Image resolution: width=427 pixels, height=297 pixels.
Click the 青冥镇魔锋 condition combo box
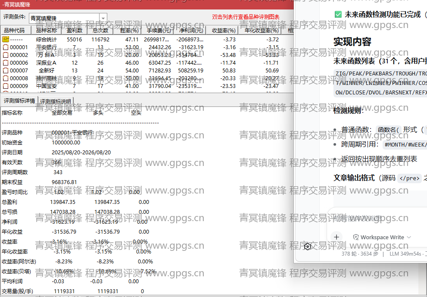(x=68, y=18)
